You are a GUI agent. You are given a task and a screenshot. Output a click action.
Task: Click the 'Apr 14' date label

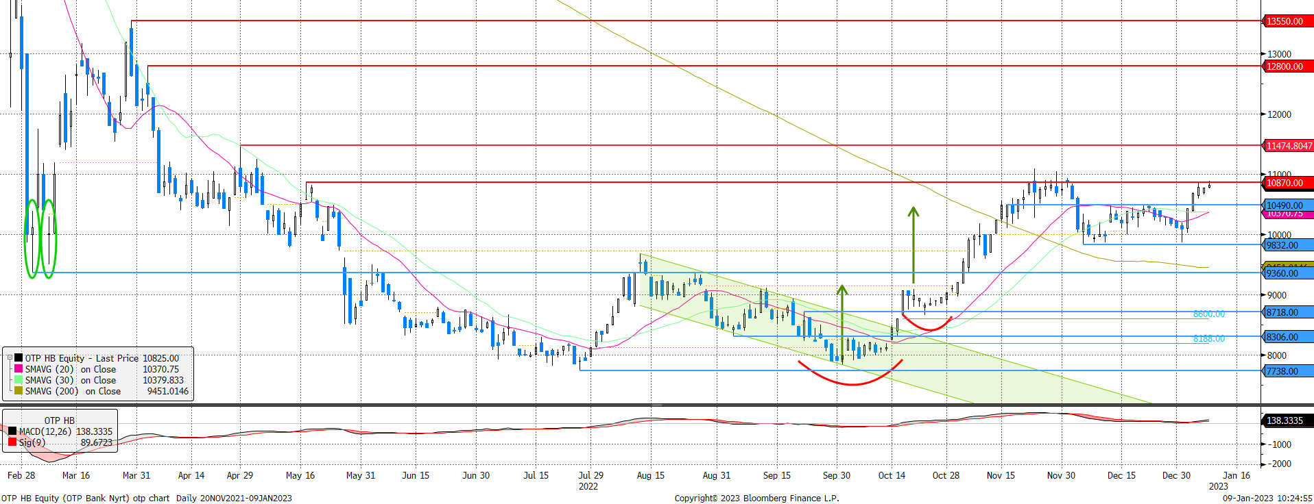pos(191,475)
